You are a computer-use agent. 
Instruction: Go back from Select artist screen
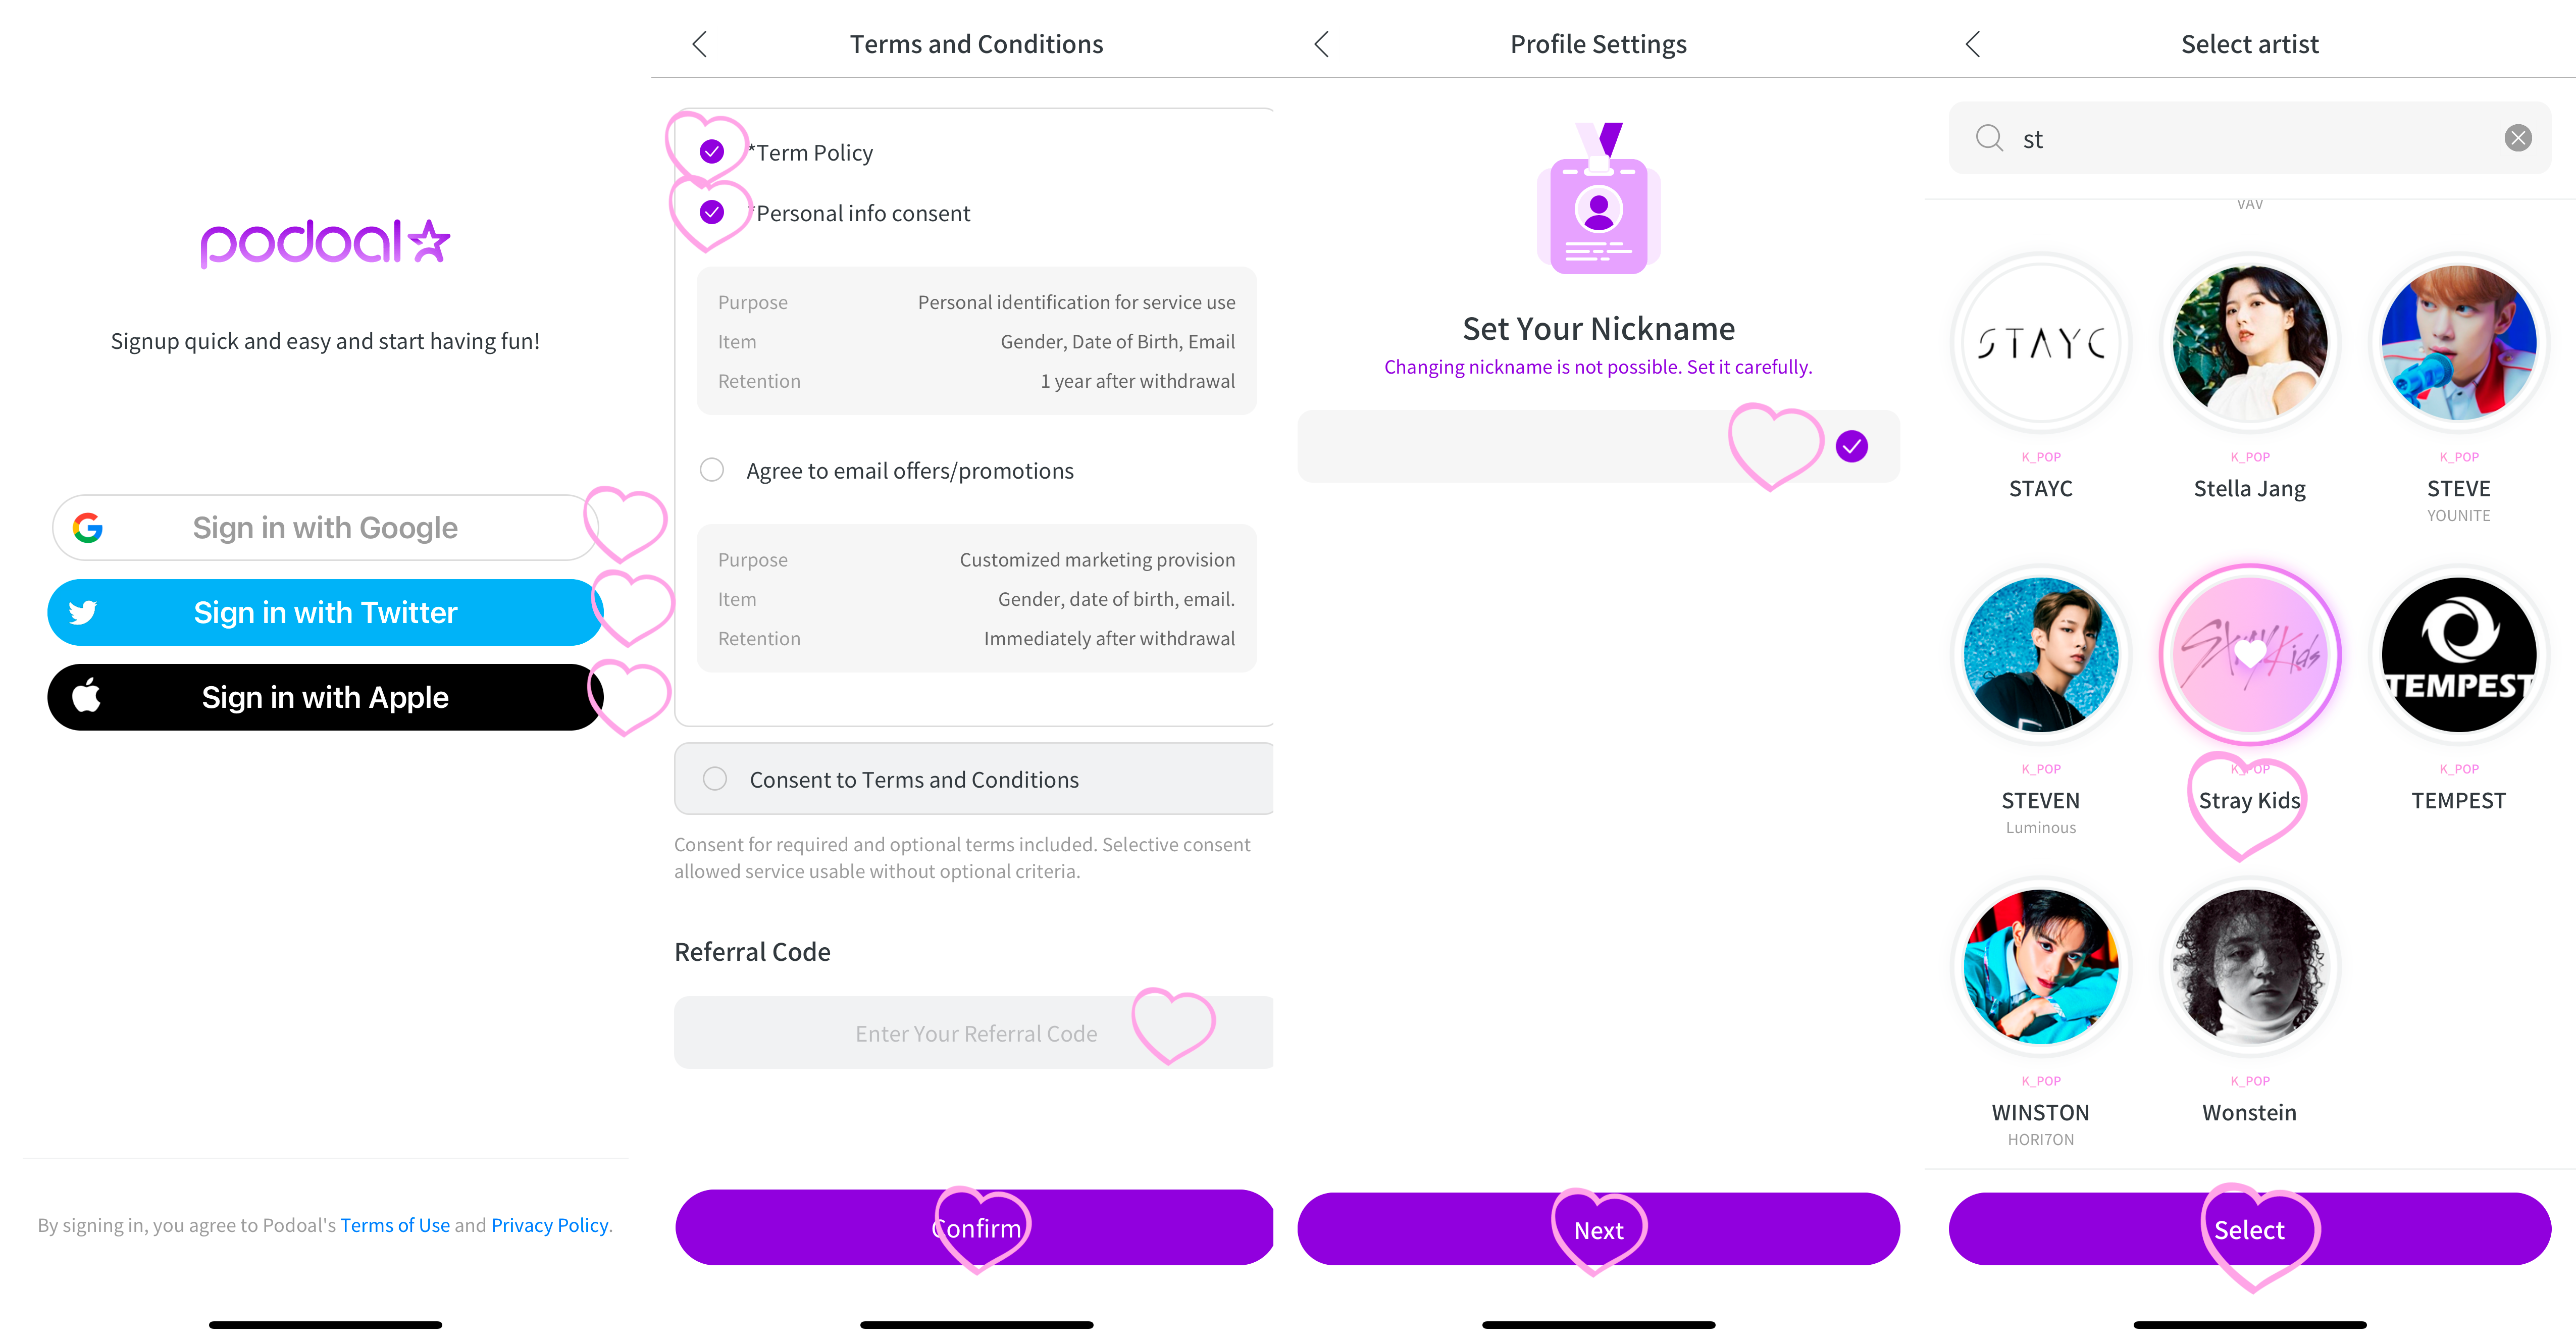(1973, 44)
